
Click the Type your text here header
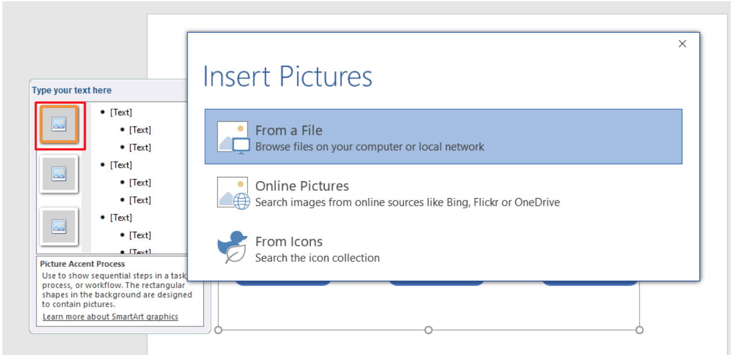click(73, 90)
